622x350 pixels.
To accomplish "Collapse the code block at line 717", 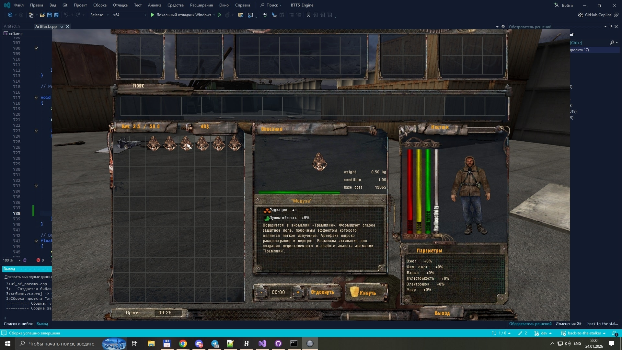I will 36,98.
